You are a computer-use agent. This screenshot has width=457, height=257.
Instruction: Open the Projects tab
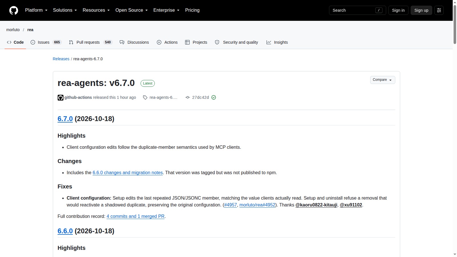pos(196,42)
